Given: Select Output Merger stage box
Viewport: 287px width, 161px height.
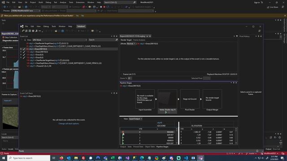Looking at the screenshot, I should (212, 99).
